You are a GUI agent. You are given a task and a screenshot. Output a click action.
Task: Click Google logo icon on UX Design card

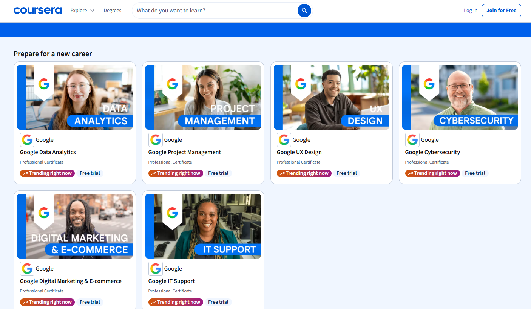click(x=284, y=140)
